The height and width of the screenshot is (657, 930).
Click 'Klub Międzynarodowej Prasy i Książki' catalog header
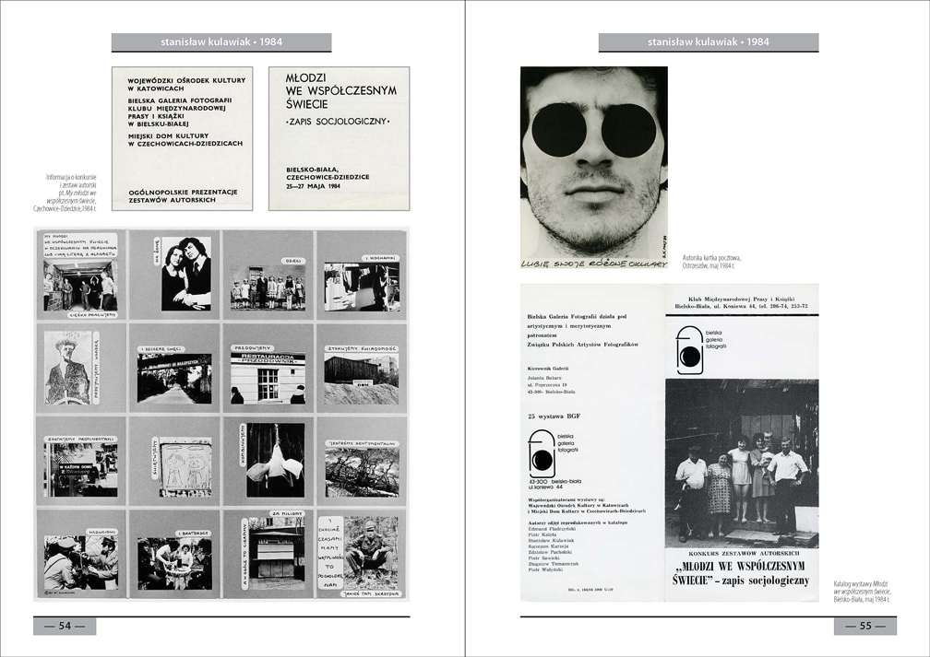click(742, 299)
